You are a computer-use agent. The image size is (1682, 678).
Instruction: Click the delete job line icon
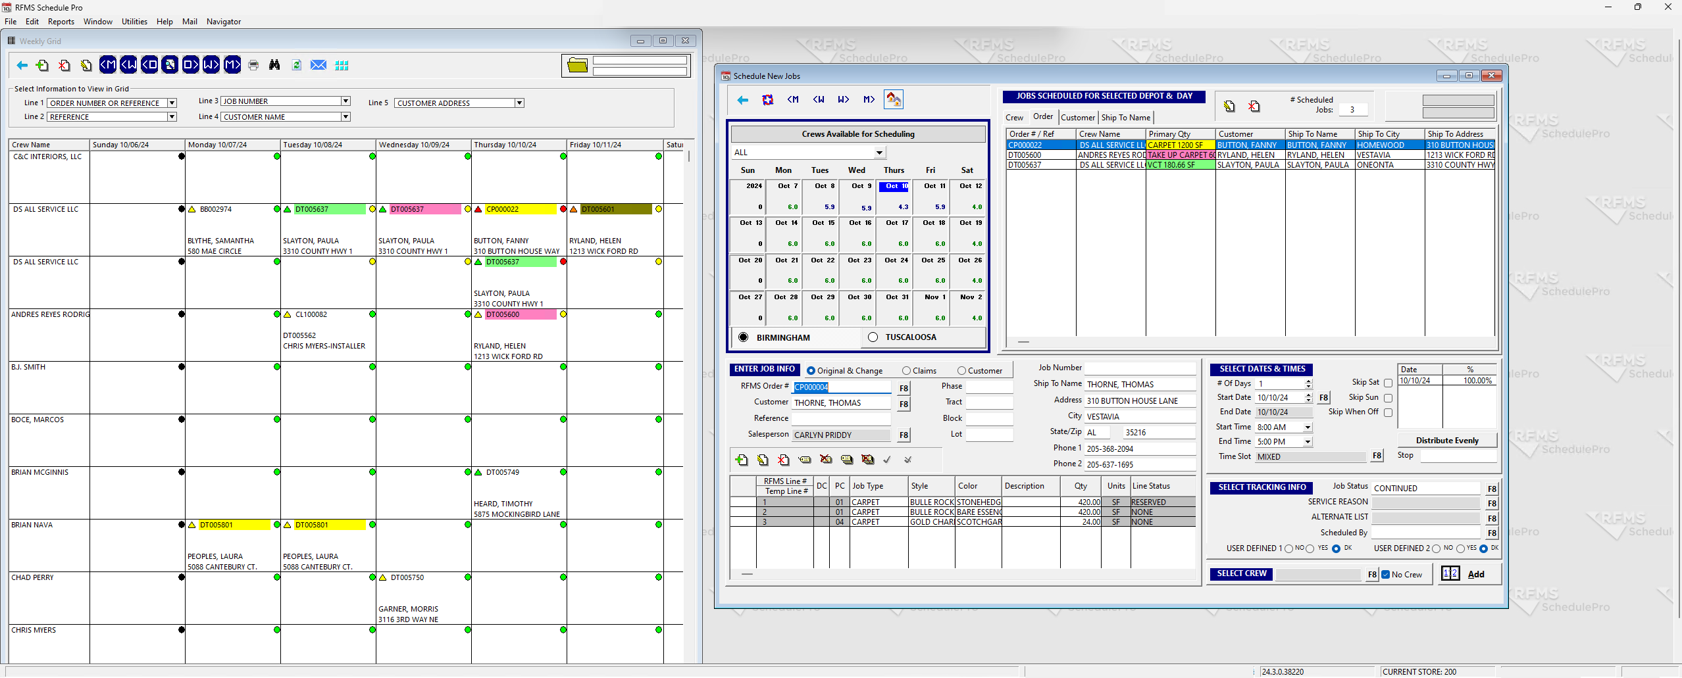[784, 460]
